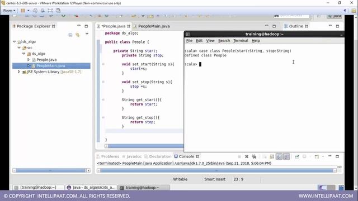Open the power options dropdown beside pause
Screen dimensions: 358x201
[x=29, y=11]
